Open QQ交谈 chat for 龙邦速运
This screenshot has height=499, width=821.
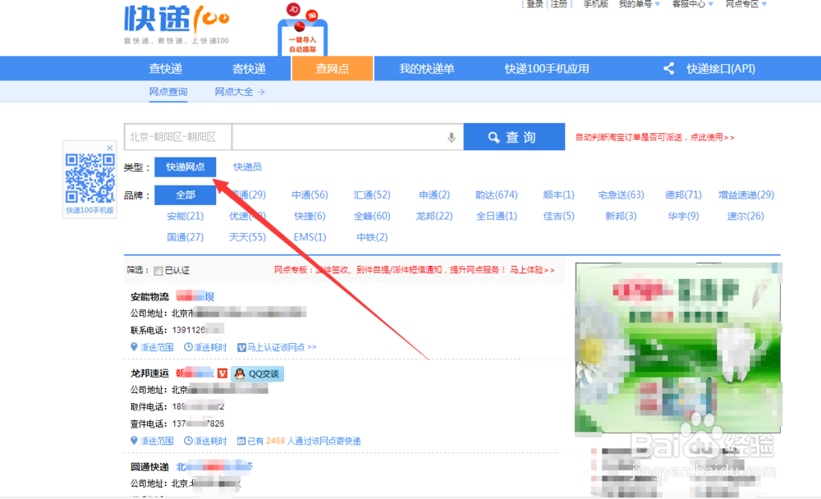click(x=258, y=373)
